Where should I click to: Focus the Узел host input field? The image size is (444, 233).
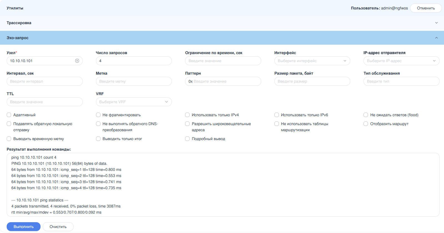point(45,61)
